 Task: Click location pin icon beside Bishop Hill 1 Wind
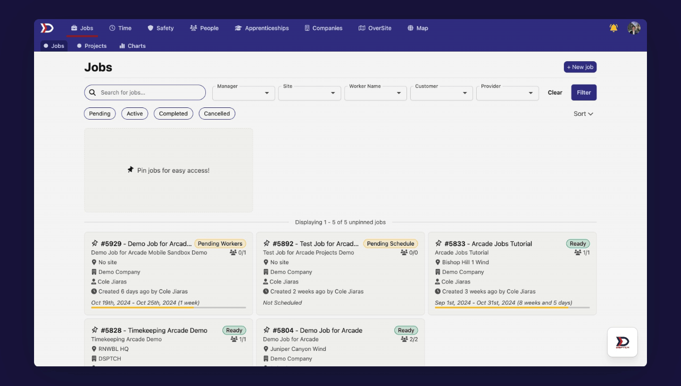[438, 262]
